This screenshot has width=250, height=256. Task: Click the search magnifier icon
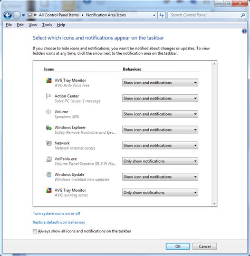coord(243,15)
